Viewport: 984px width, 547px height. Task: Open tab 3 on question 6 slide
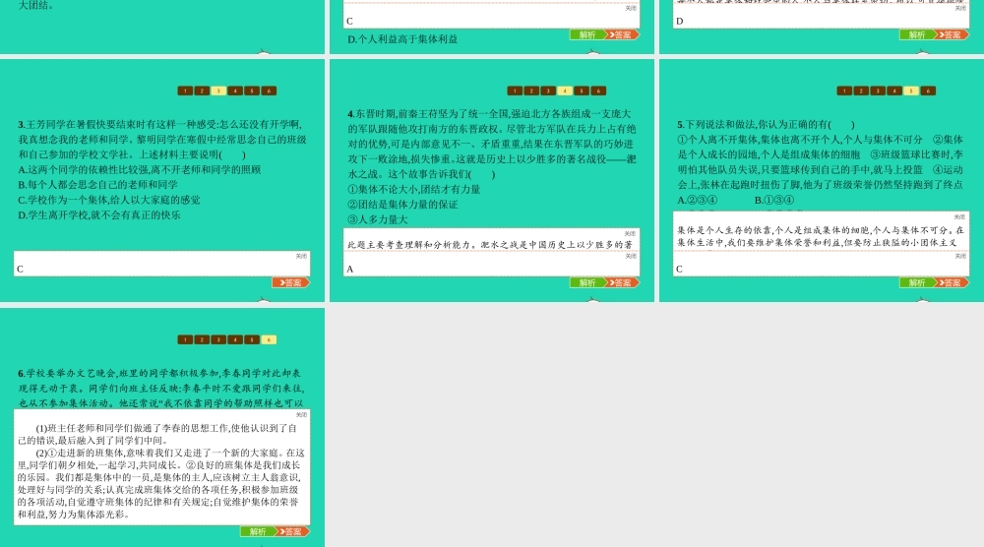218,340
